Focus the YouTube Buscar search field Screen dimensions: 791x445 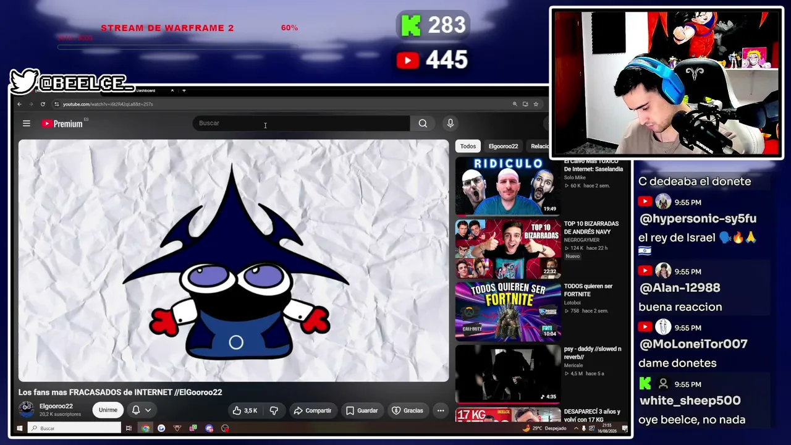click(301, 124)
